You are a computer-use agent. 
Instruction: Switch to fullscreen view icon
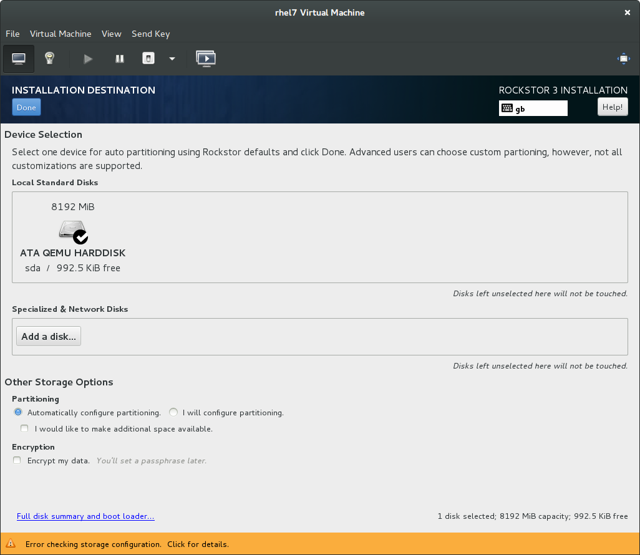(624, 59)
